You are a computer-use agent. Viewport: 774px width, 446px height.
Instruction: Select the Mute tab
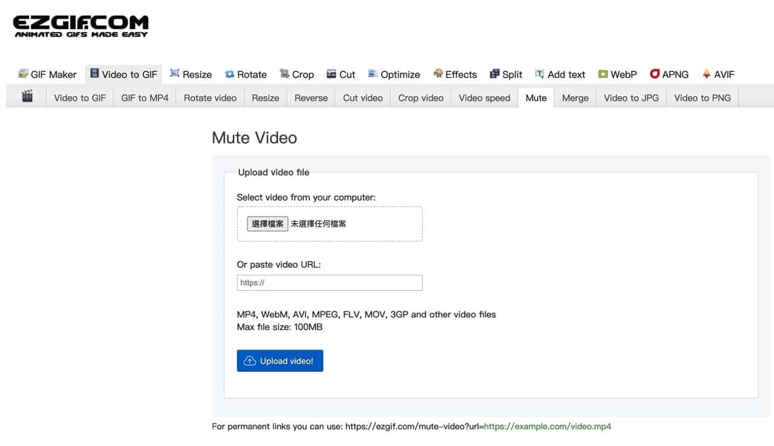tap(536, 97)
